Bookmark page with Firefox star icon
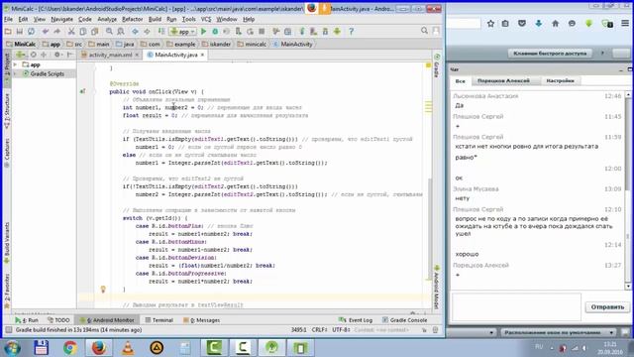This screenshot has width=634, height=357. click(x=490, y=24)
